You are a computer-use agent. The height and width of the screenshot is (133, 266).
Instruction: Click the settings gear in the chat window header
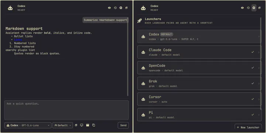coord(121,8)
